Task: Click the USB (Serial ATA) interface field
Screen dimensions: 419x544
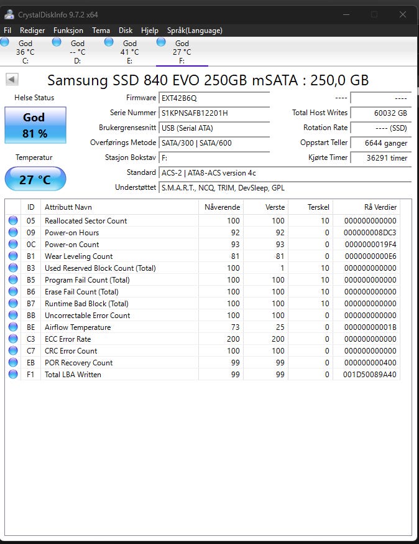Action: click(x=214, y=128)
